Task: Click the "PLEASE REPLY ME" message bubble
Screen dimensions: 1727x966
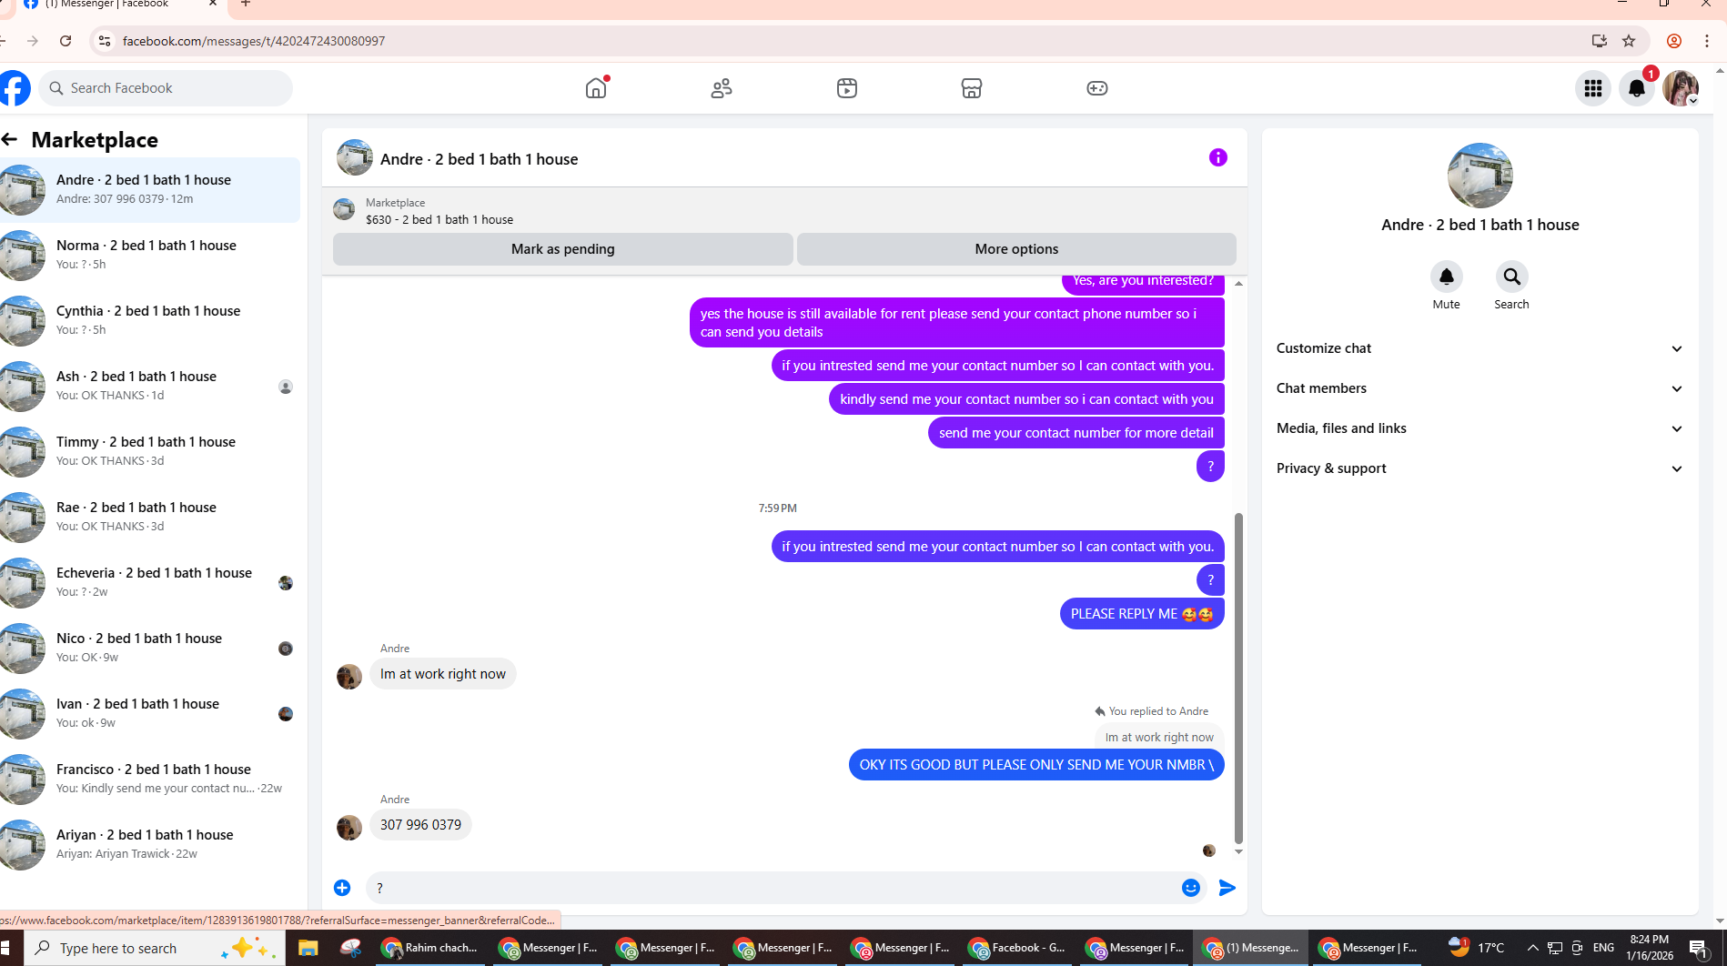Action: (1142, 614)
